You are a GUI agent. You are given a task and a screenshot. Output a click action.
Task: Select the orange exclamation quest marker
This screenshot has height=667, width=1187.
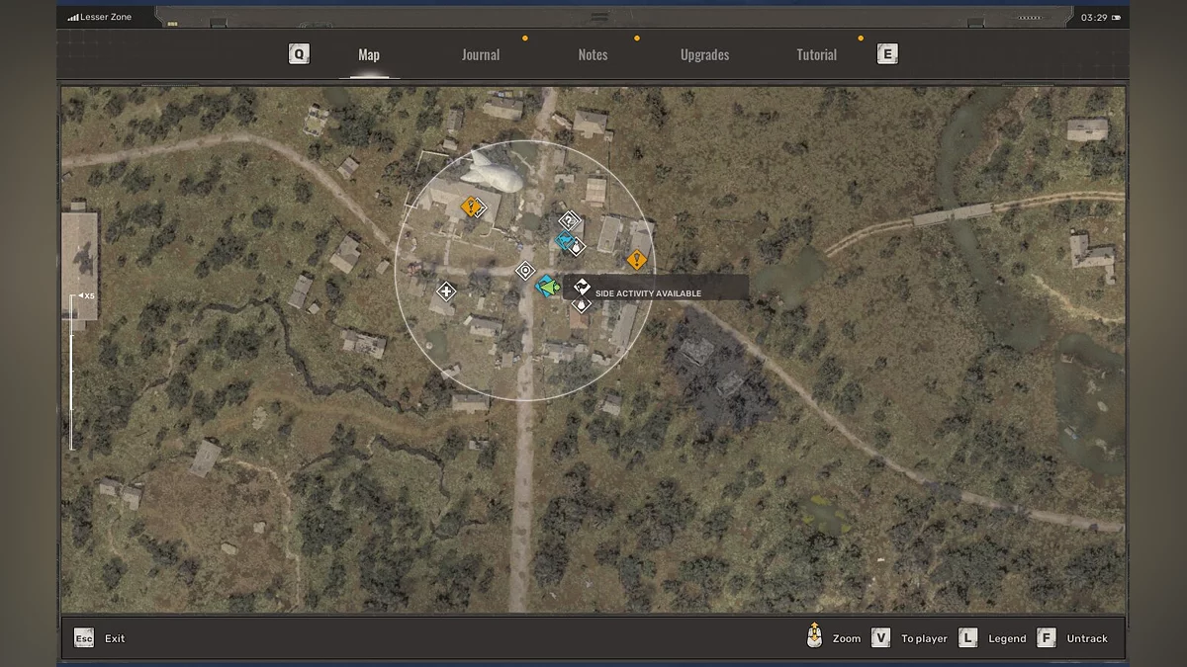click(x=637, y=260)
